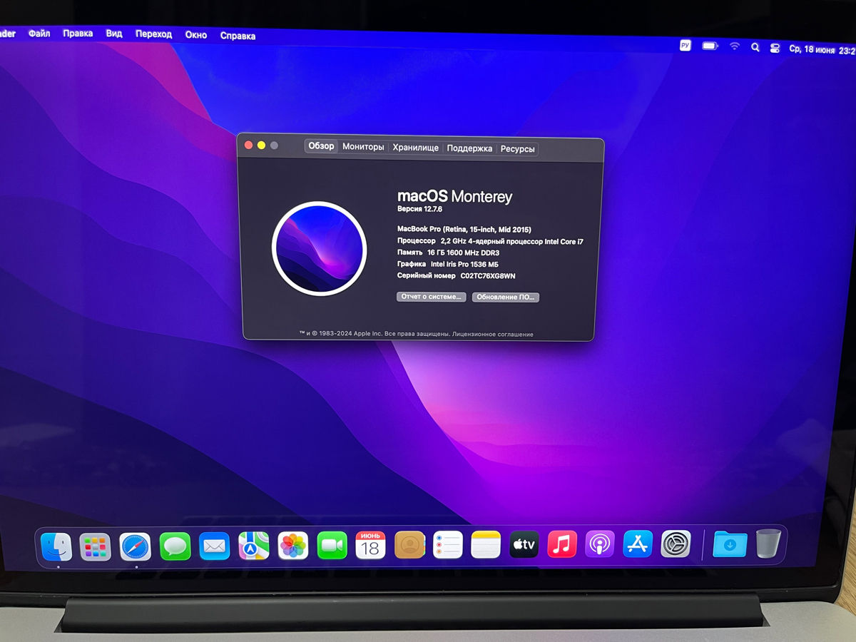
Task: Open the Правка menu
Action: click(78, 34)
